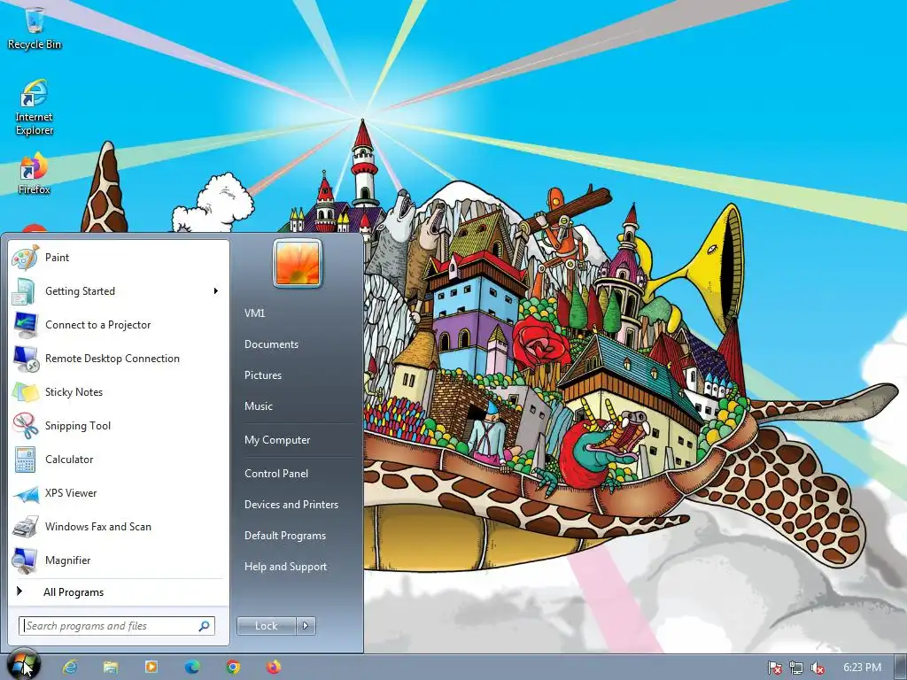This screenshot has width=907, height=680.
Task: Open Microsoft Edge from the taskbar
Action: pyautogui.click(x=192, y=668)
